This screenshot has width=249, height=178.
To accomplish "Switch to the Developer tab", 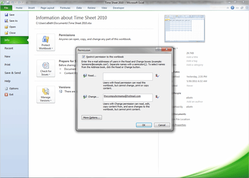I will pyautogui.click(x=118, y=8).
